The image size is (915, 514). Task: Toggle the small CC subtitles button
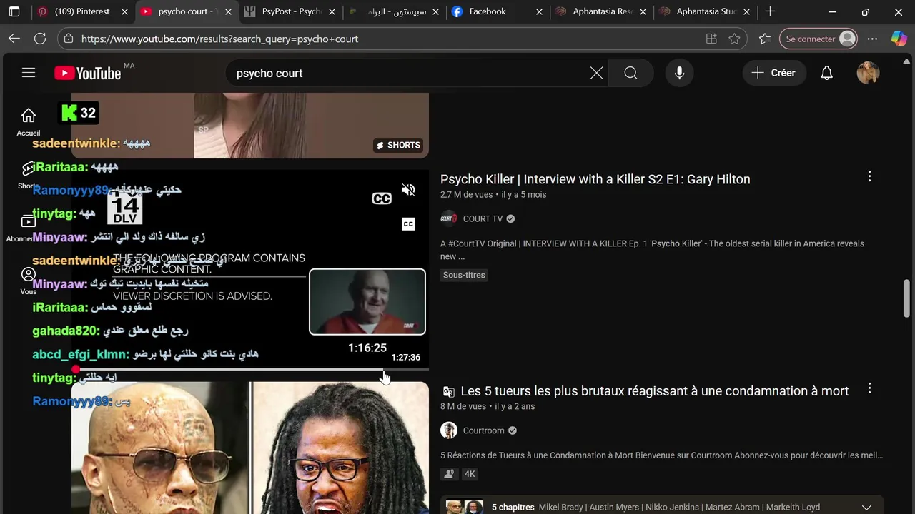click(408, 224)
